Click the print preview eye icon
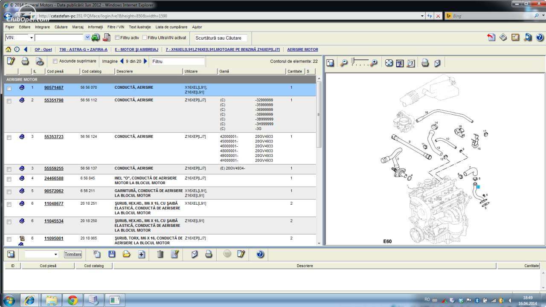The width and height of the screenshot is (546, 307). [39, 61]
